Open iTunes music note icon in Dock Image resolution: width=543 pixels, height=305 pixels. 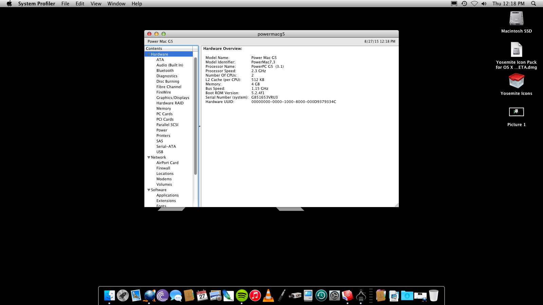tap(255, 296)
